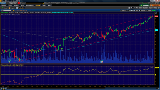
Task: Click the red alert indicator icon
Action: coord(19,3)
